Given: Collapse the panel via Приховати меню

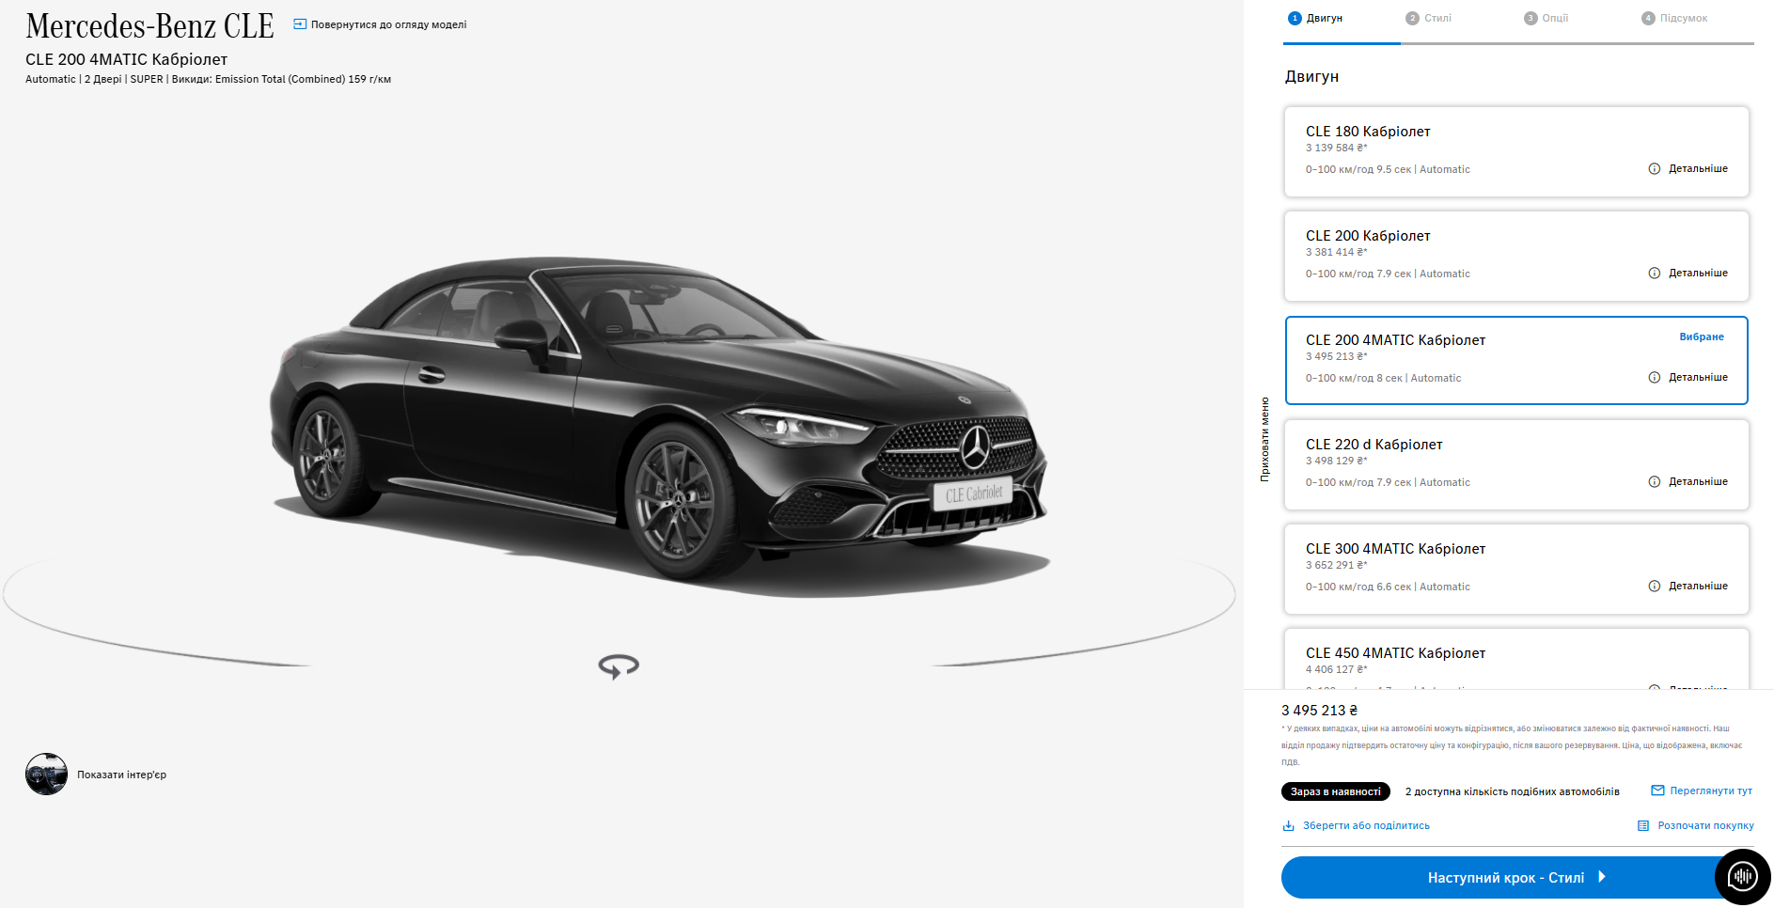Looking at the screenshot, I should [1264, 439].
